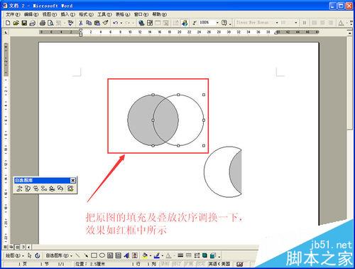Open the 格式 (Format) menu
Screen dimensions: 355x269
(x=86, y=14)
